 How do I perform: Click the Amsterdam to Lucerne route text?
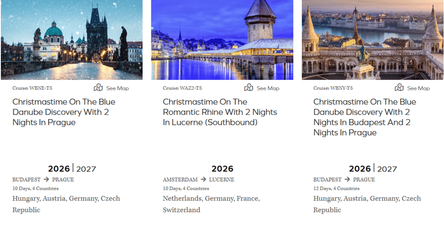pos(198,180)
